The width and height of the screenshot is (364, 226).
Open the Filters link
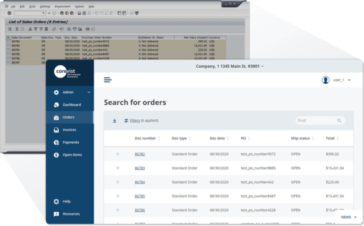click(135, 121)
